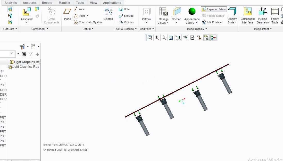The image size is (283, 161).
Task: Toggle the Exploded View button
Action: click(214, 9)
